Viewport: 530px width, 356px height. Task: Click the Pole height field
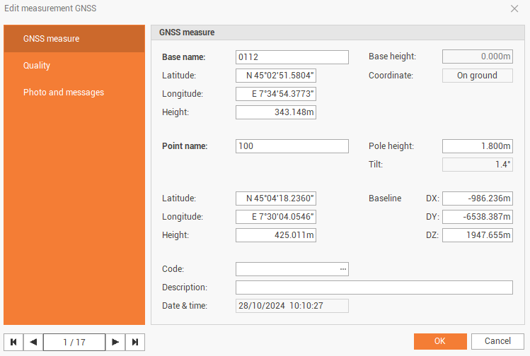click(x=477, y=146)
